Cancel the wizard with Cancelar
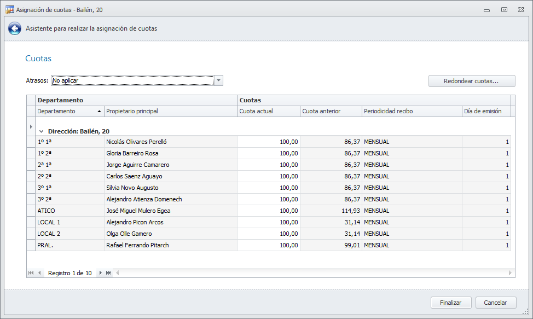The width and height of the screenshot is (533, 319). pyautogui.click(x=495, y=303)
